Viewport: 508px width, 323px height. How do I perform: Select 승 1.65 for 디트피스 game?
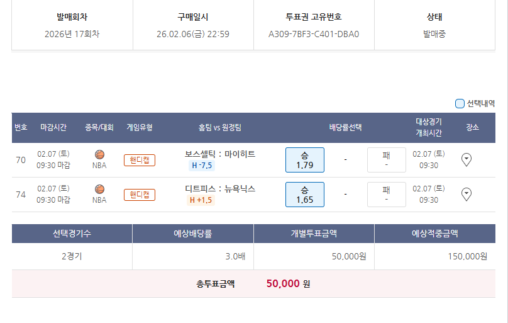(305, 195)
